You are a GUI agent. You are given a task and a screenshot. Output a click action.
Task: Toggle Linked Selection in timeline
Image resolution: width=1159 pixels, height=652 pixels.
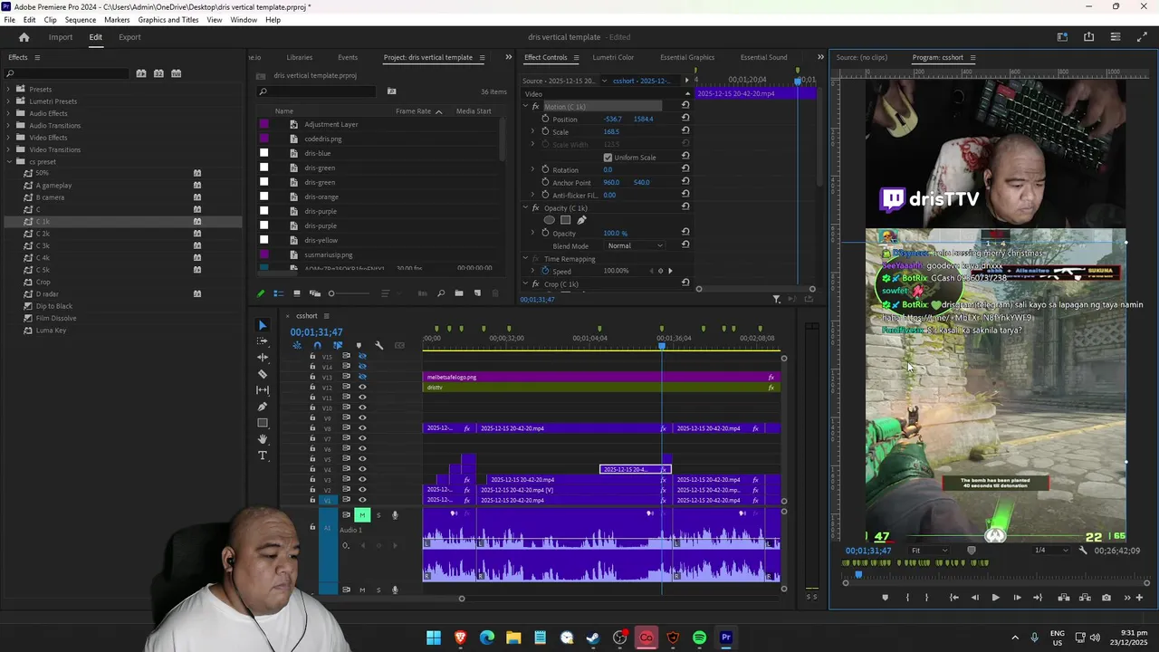(338, 345)
